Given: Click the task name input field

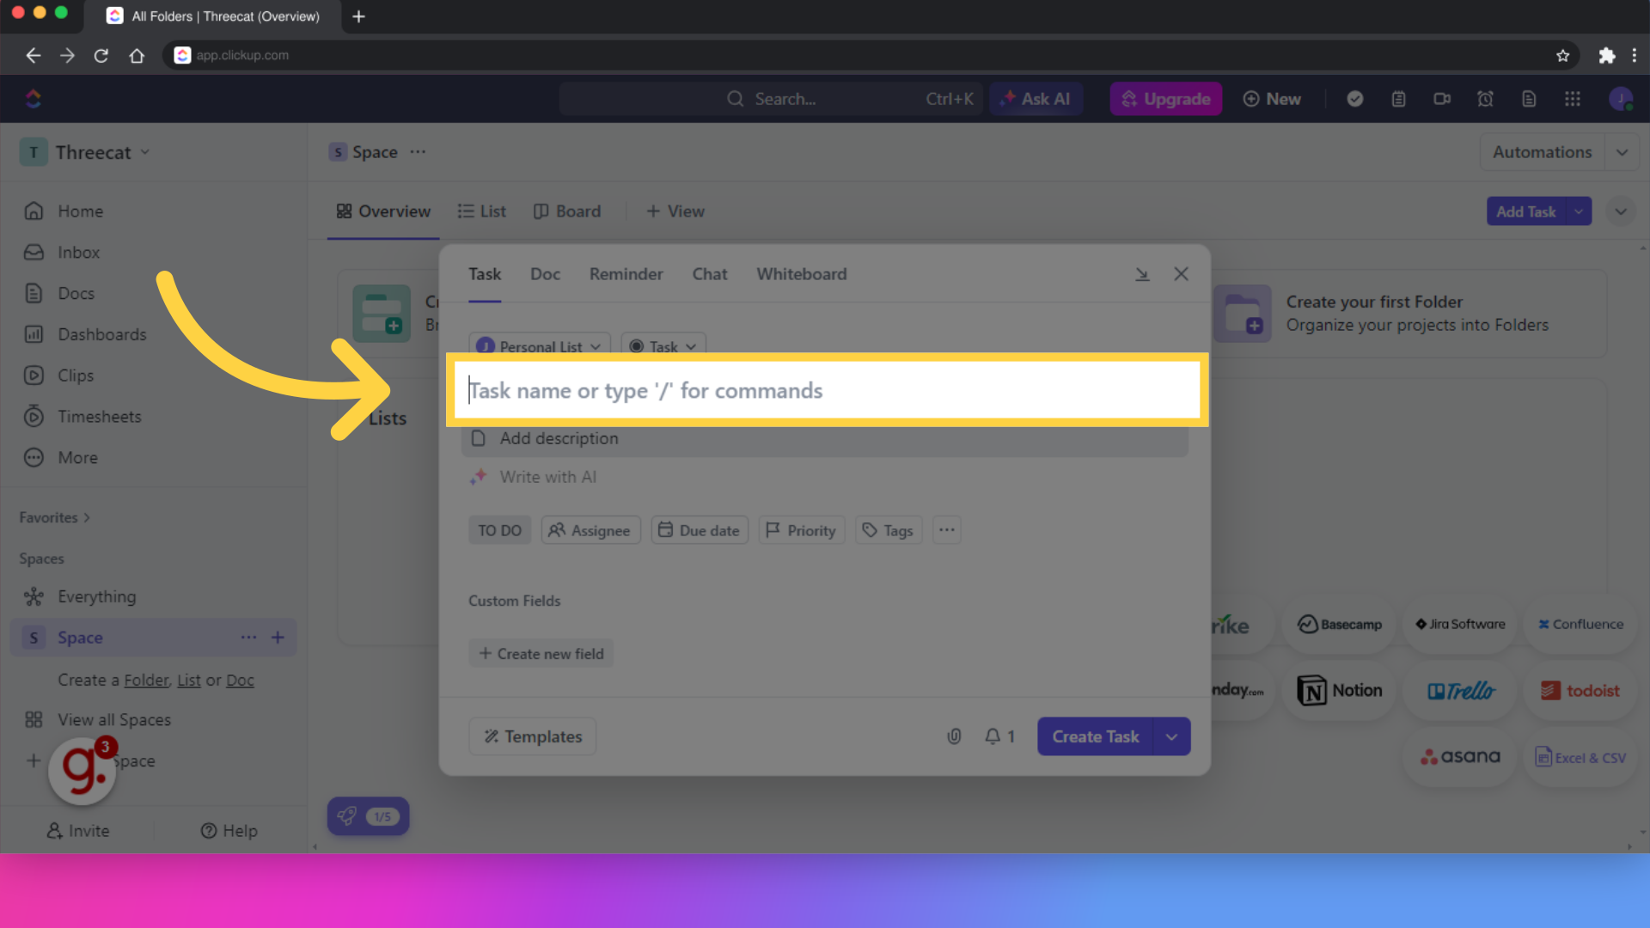Looking at the screenshot, I should click(825, 390).
